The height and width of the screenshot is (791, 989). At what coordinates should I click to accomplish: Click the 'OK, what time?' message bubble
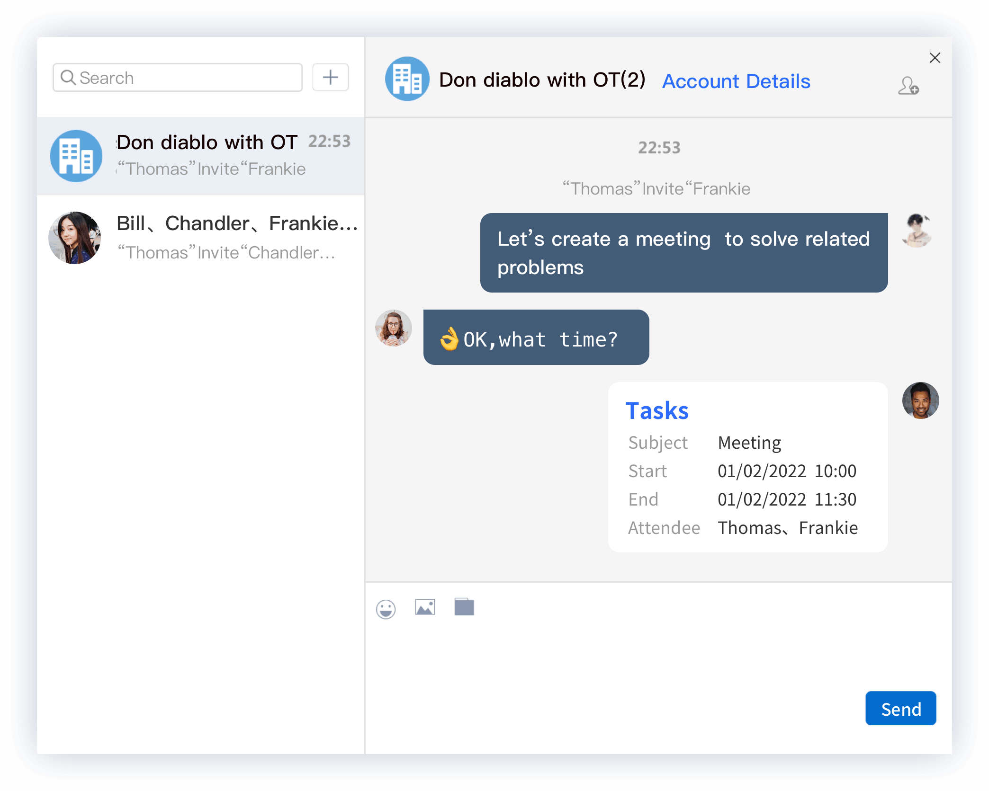coord(536,338)
